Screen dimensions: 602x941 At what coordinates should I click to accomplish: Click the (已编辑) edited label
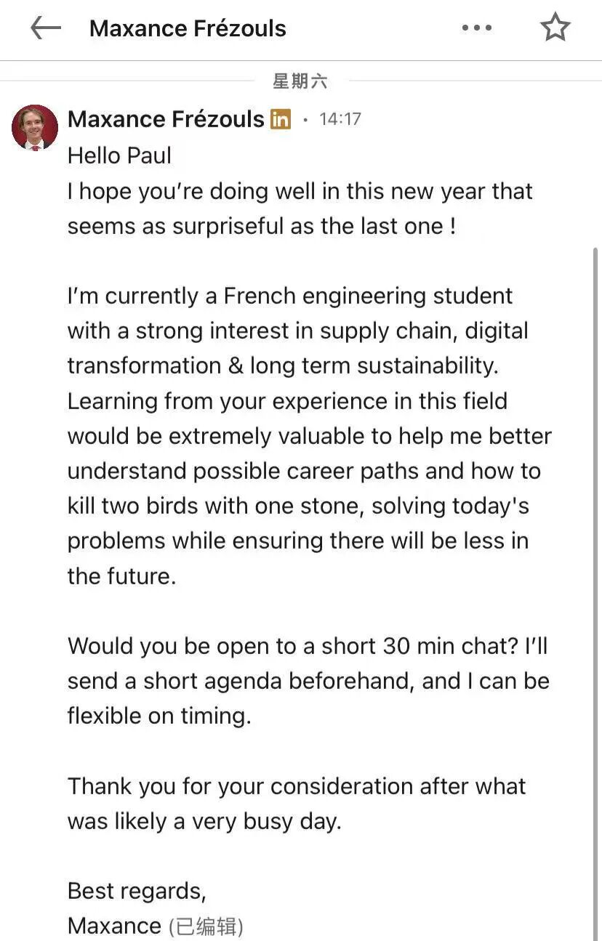point(206,926)
